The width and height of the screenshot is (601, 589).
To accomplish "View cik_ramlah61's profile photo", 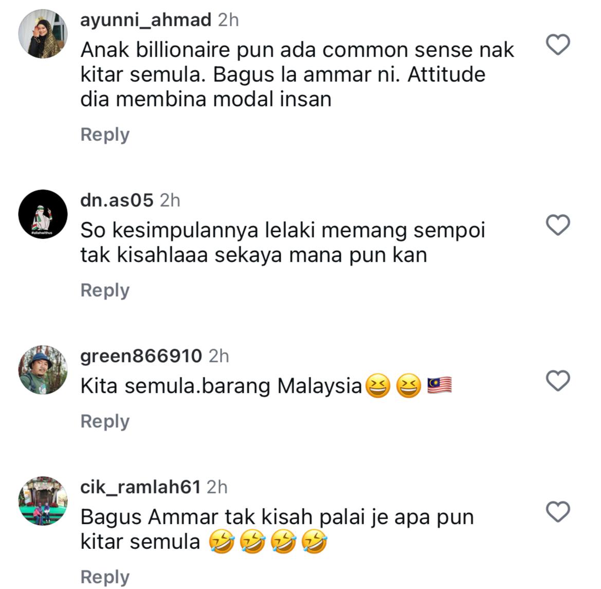I will [43, 501].
